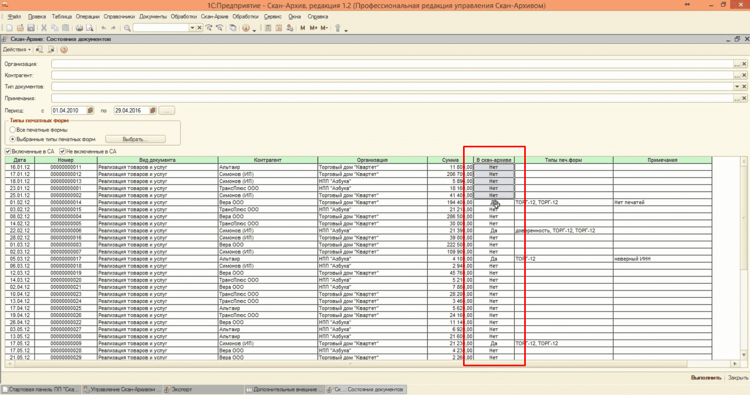The image size is (750, 395).
Task: Expand the Тип документов dropdown arrow
Action: 737,87
